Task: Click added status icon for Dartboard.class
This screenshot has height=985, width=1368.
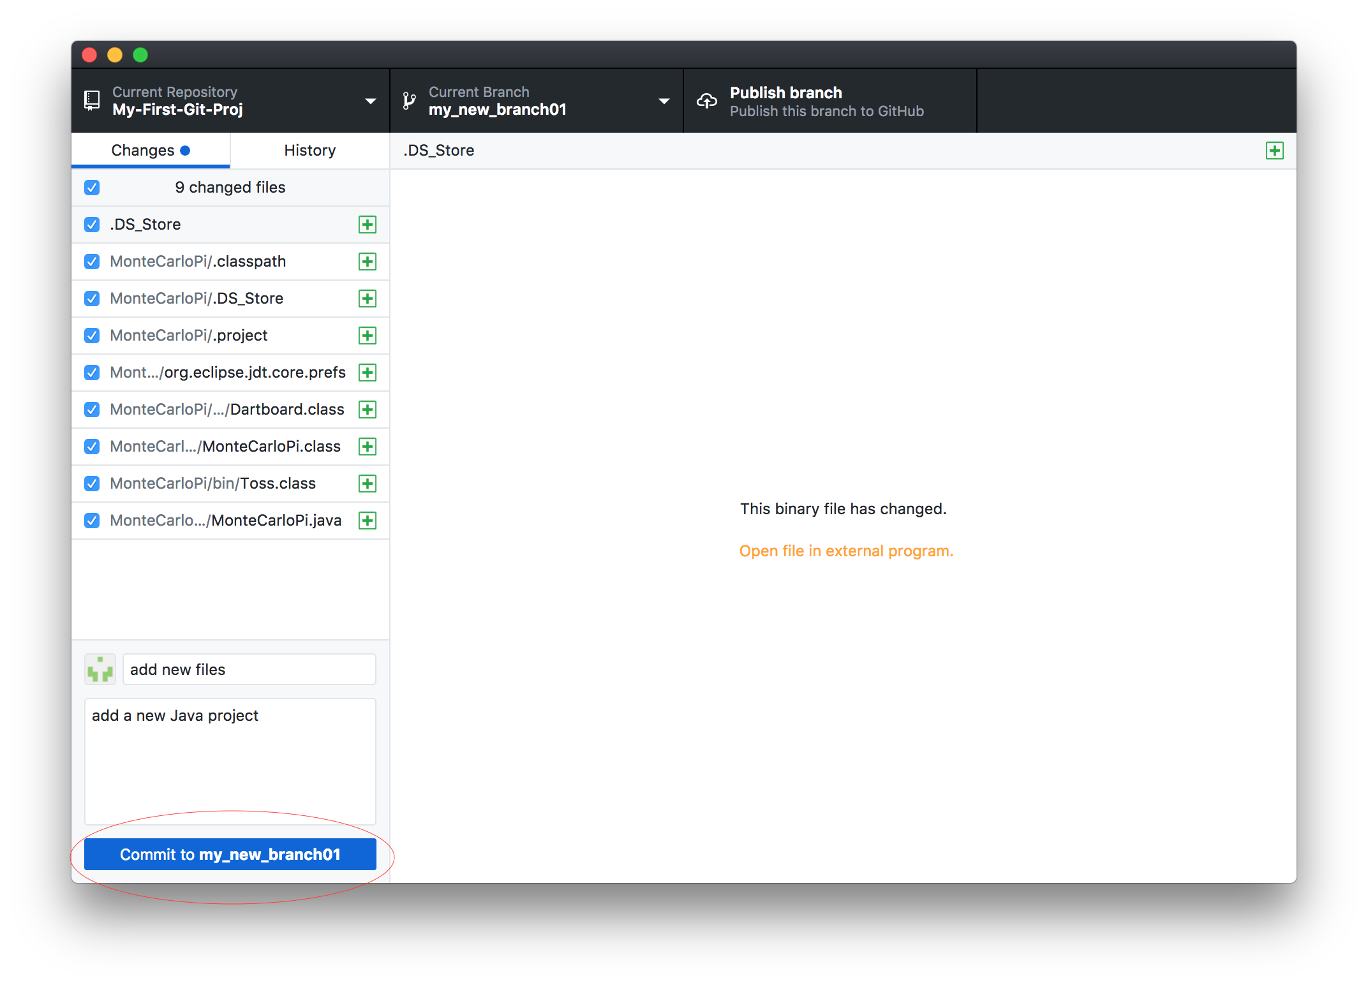Action: coord(367,410)
